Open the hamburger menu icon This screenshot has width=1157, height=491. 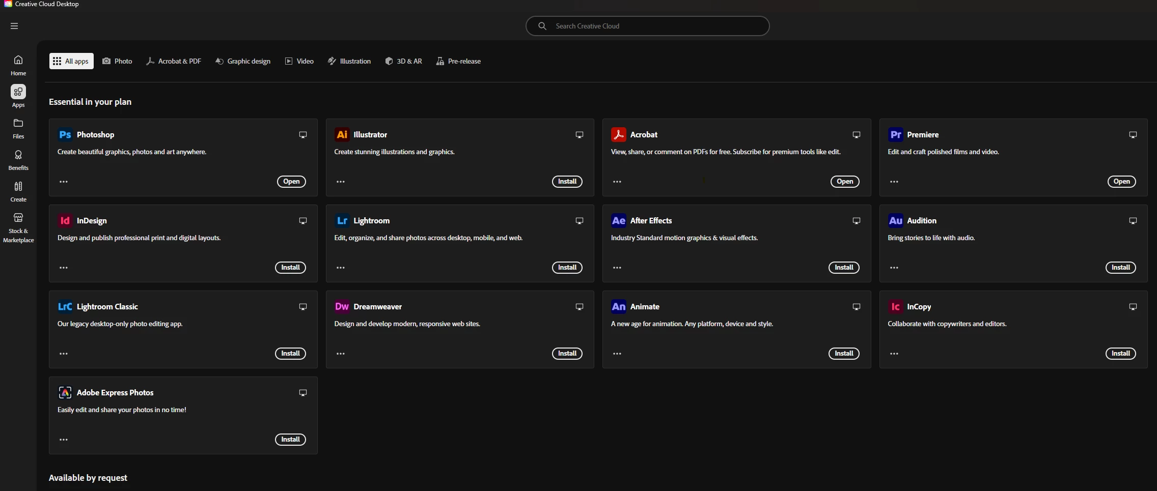tap(14, 26)
